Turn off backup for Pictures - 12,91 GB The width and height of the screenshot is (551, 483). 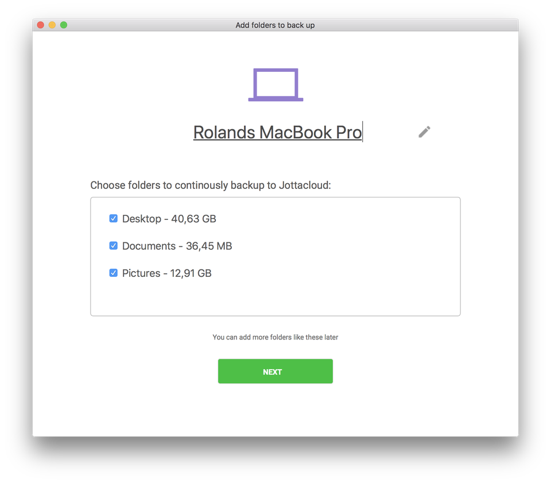pos(113,272)
